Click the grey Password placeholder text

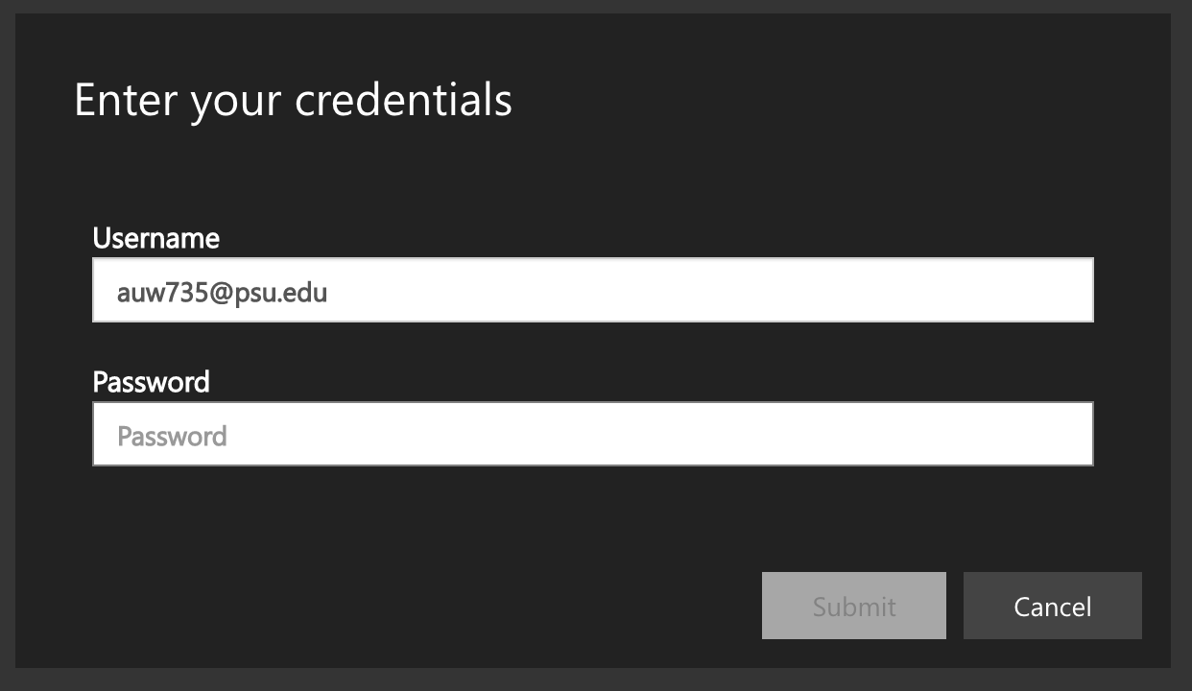click(172, 437)
